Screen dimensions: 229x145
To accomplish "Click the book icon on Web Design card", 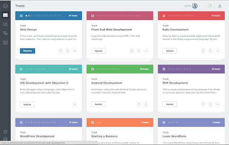I will pos(60,51).
